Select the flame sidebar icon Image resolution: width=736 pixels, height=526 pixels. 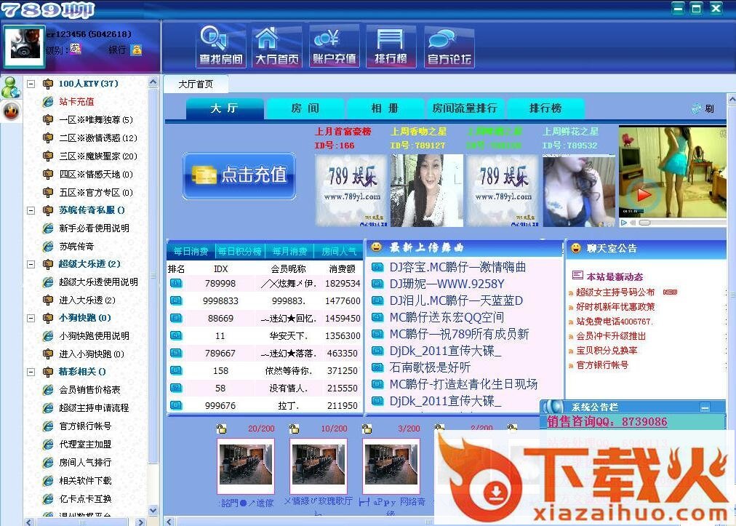click(11, 111)
